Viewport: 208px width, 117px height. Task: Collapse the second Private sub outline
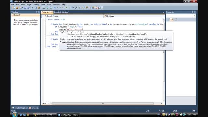coord(45,39)
